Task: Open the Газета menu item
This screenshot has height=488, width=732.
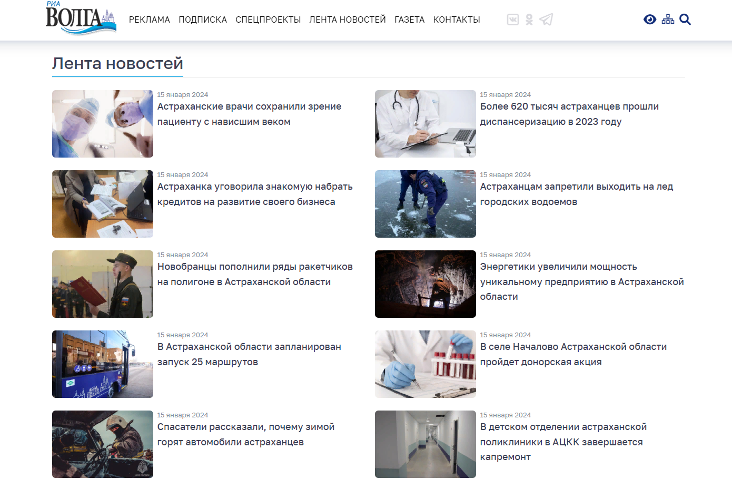Action: [x=409, y=19]
